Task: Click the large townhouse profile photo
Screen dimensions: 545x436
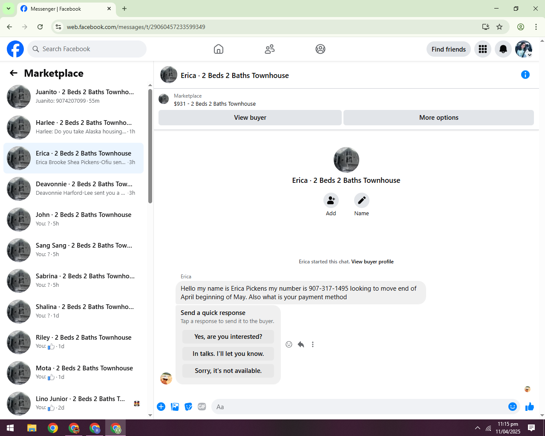Action: pos(346,160)
